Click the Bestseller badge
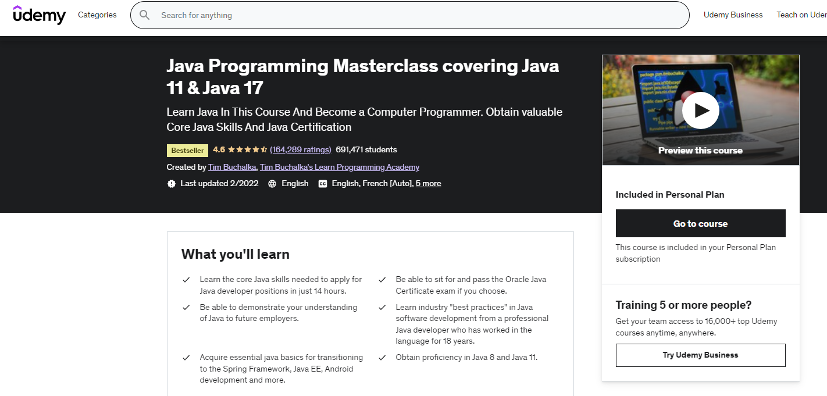Screen dimensions: 827x396 187,150
